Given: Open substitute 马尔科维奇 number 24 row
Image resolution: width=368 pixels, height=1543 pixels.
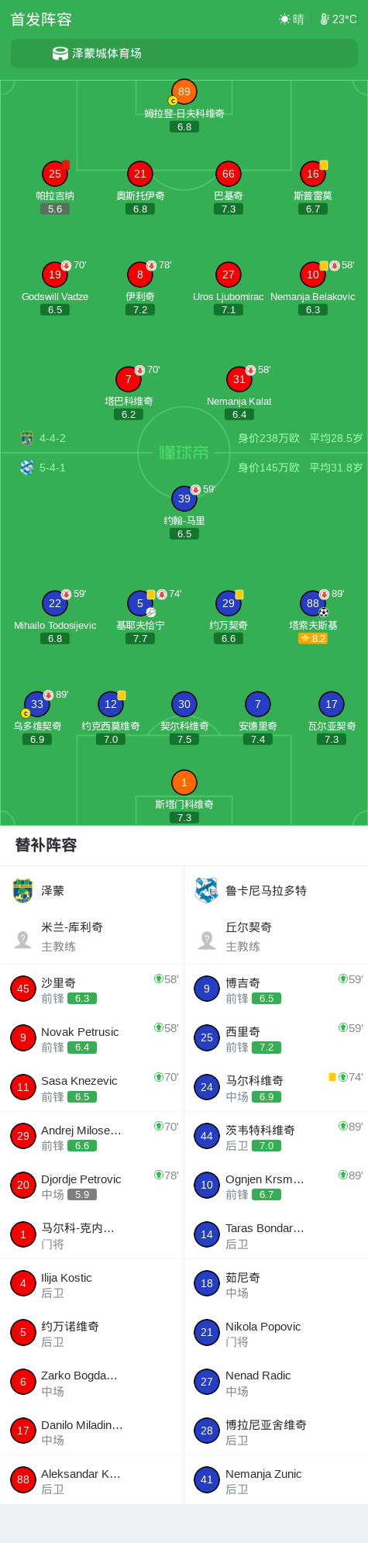Looking at the screenshot, I should click(x=276, y=1087).
